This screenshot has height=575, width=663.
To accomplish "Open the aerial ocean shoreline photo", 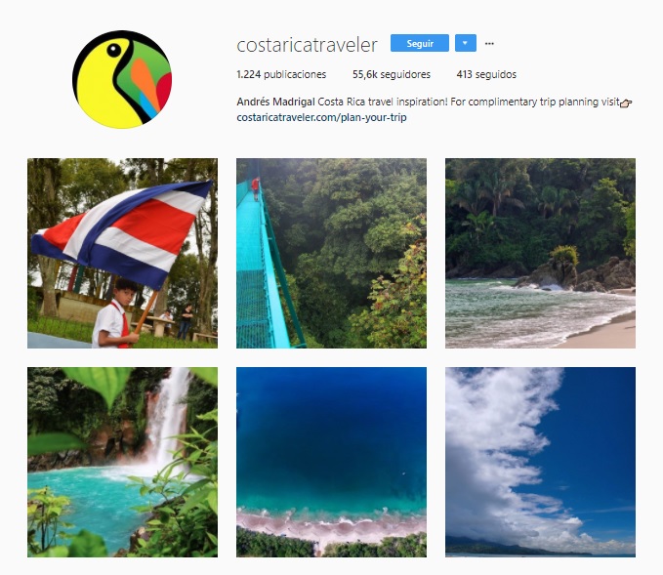I will (x=332, y=462).
